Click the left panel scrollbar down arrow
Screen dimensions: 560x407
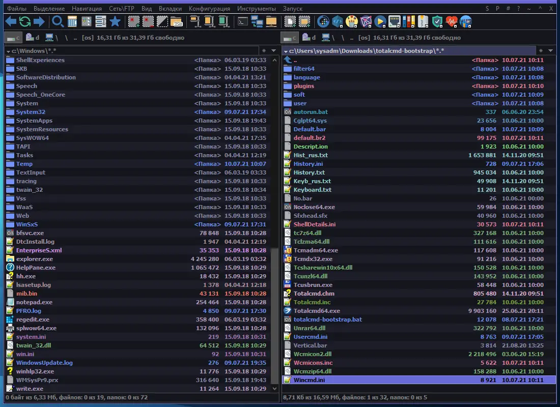click(274, 389)
